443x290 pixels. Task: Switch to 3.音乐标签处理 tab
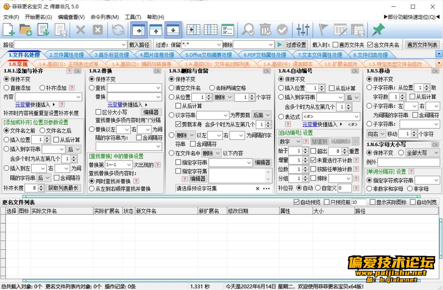(x=111, y=55)
